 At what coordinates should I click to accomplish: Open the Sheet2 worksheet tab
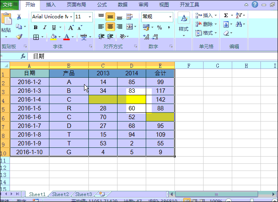tap(61, 194)
